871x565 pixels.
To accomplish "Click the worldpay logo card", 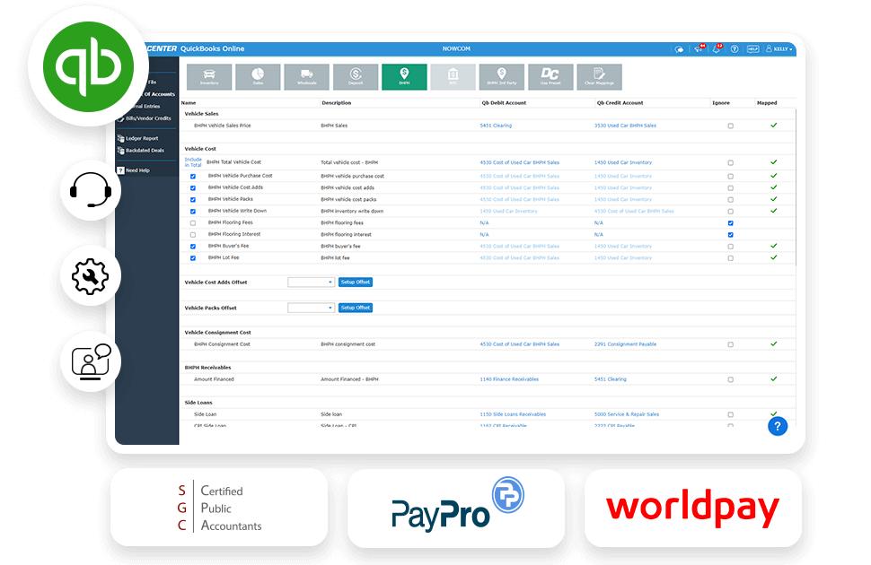I will pos(692,508).
